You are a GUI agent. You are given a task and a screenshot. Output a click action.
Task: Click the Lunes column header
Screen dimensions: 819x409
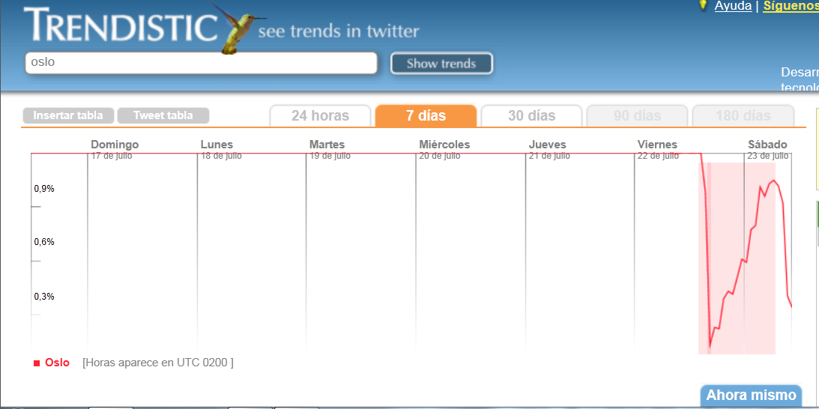click(x=217, y=144)
